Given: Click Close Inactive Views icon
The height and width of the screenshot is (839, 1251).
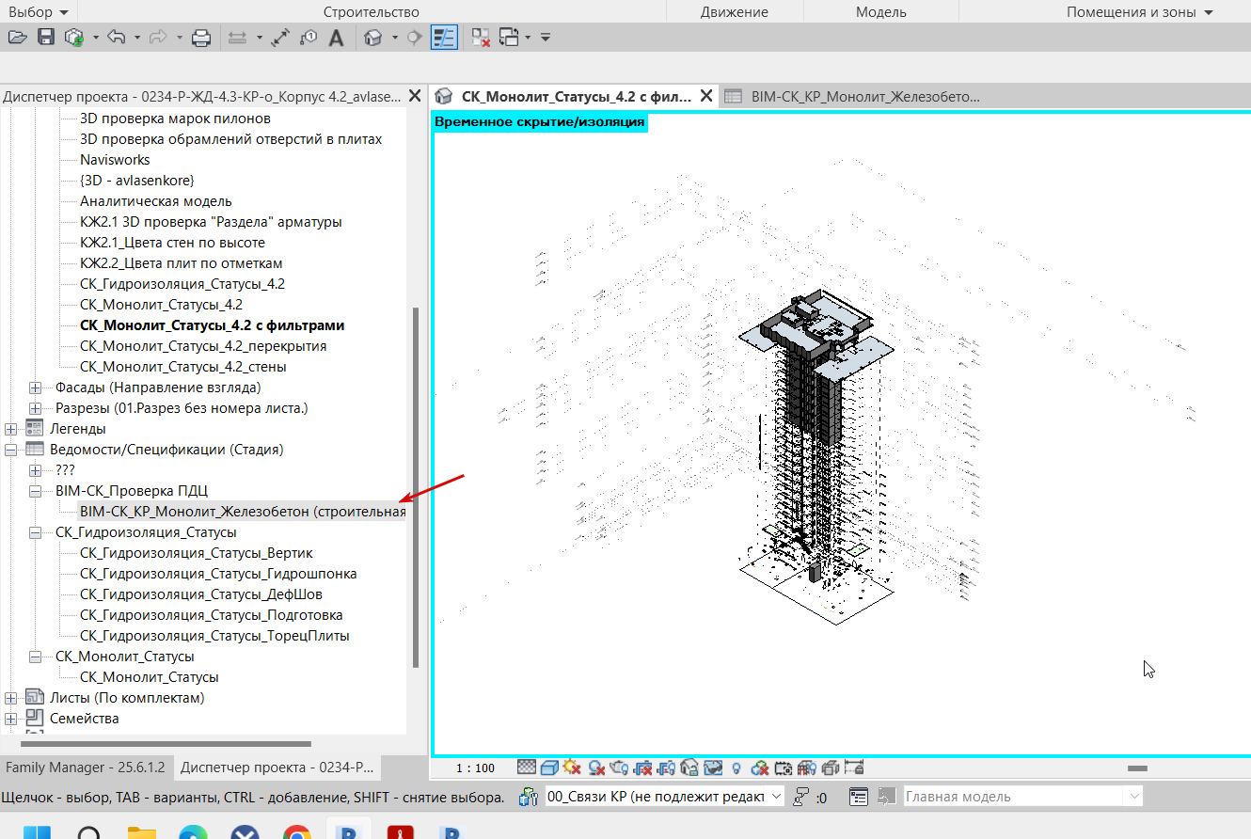Looking at the screenshot, I should click(481, 38).
